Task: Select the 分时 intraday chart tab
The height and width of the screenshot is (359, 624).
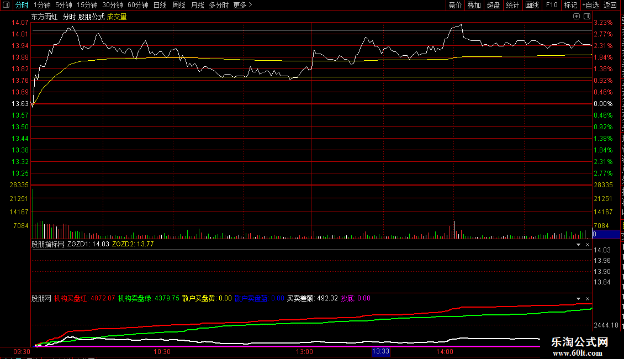Action: 22,5
